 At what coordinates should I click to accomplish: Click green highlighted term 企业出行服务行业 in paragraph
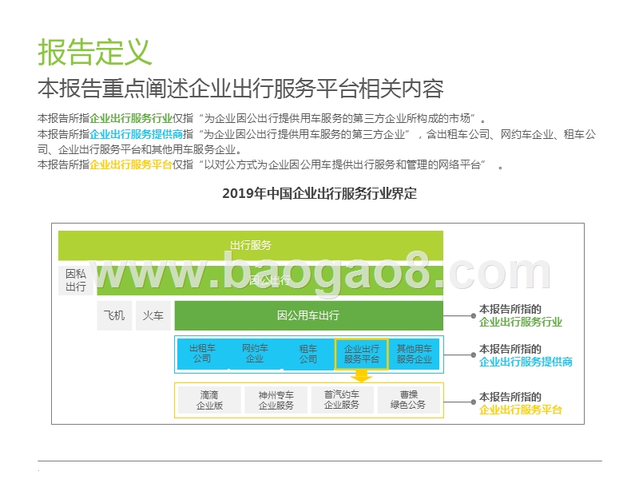coord(131,118)
